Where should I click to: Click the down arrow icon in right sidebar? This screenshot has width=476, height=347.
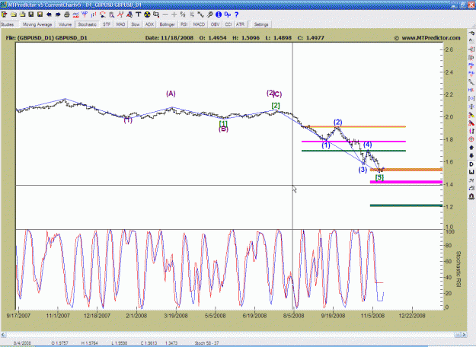pos(471,155)
